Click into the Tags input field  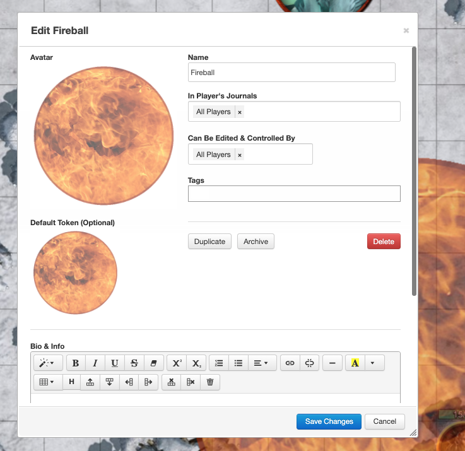[x=294, y=194]
